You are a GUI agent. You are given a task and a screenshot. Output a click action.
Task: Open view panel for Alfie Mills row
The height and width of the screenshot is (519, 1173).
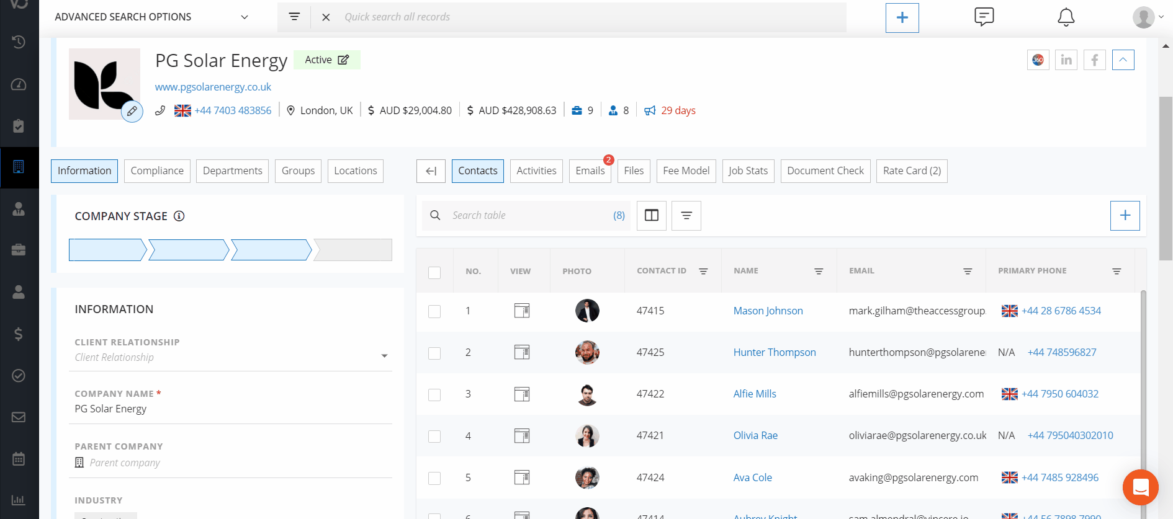522,394
